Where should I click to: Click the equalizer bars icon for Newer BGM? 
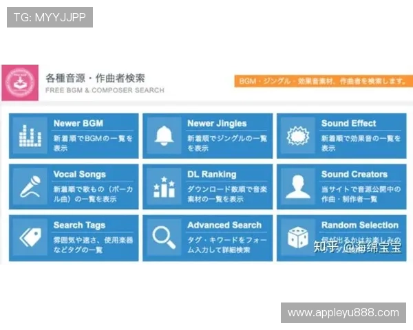click(x=30, y=136)
